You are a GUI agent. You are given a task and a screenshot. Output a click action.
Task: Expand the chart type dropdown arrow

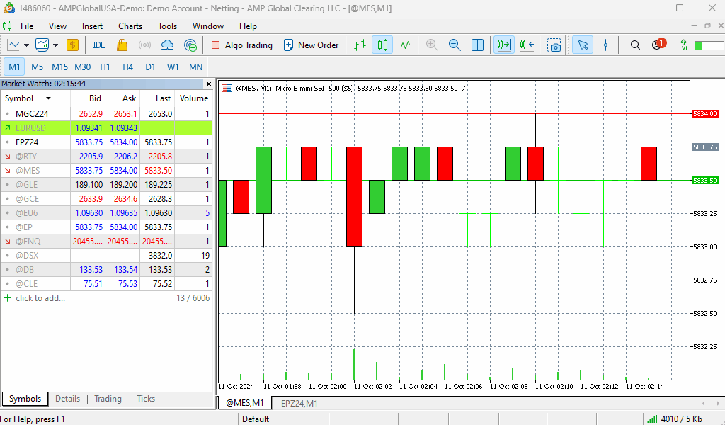click(x=27, y=45)
